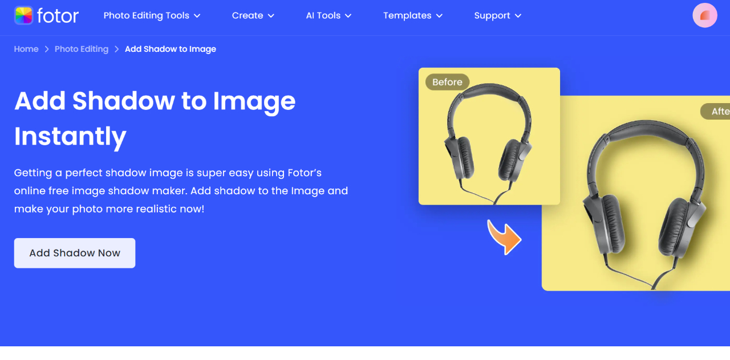730x360 pixels.
Task: Select AI Tools from the navigation bar
Action: [323, 16]
